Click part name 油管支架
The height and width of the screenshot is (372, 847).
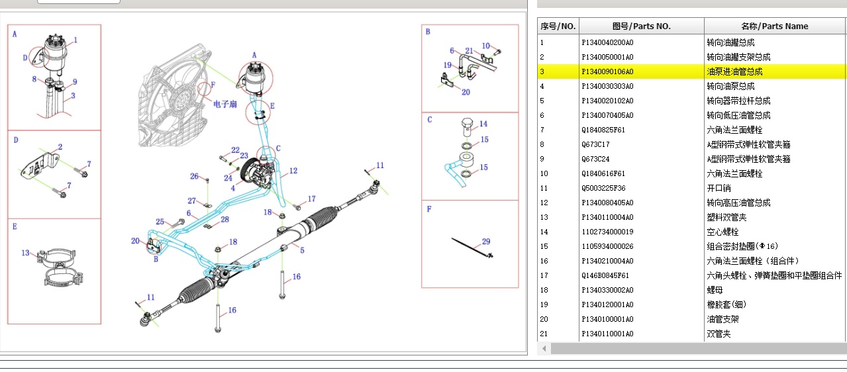(x=722, y=319)
